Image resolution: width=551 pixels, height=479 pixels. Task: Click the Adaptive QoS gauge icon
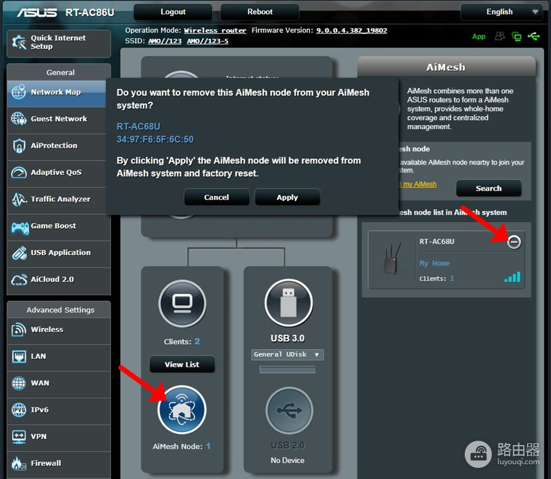(x=19, y=173)
